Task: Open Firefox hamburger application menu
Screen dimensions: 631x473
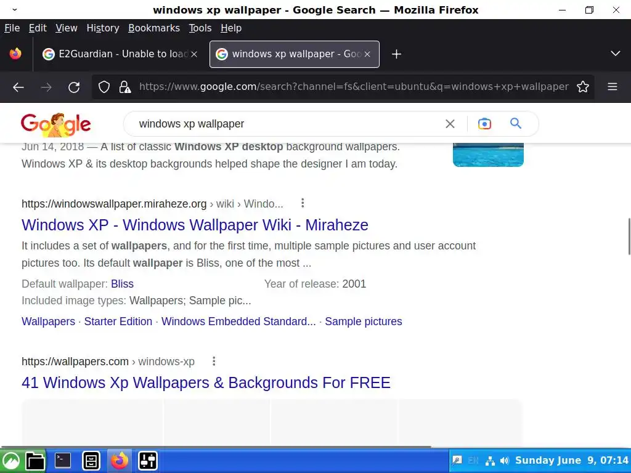Action: [612, 87]
